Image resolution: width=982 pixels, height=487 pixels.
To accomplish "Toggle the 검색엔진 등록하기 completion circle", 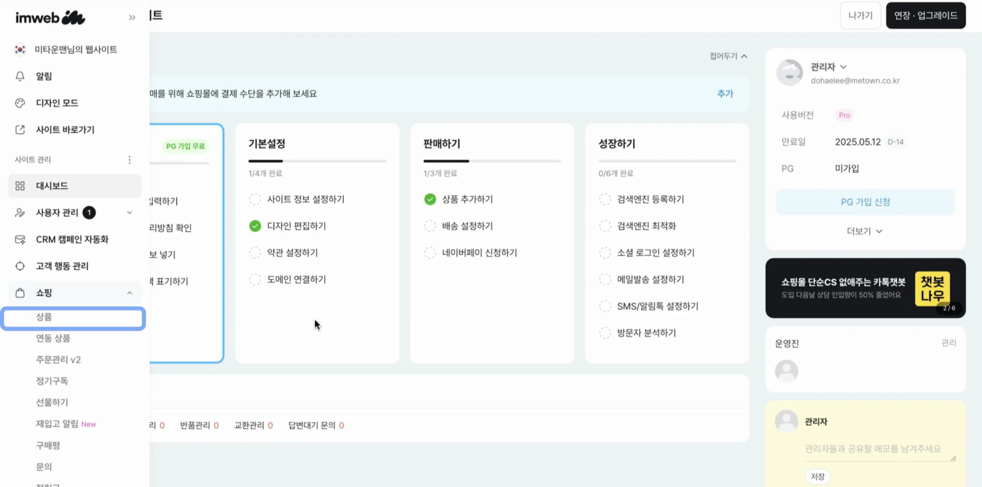I will 606,199.
